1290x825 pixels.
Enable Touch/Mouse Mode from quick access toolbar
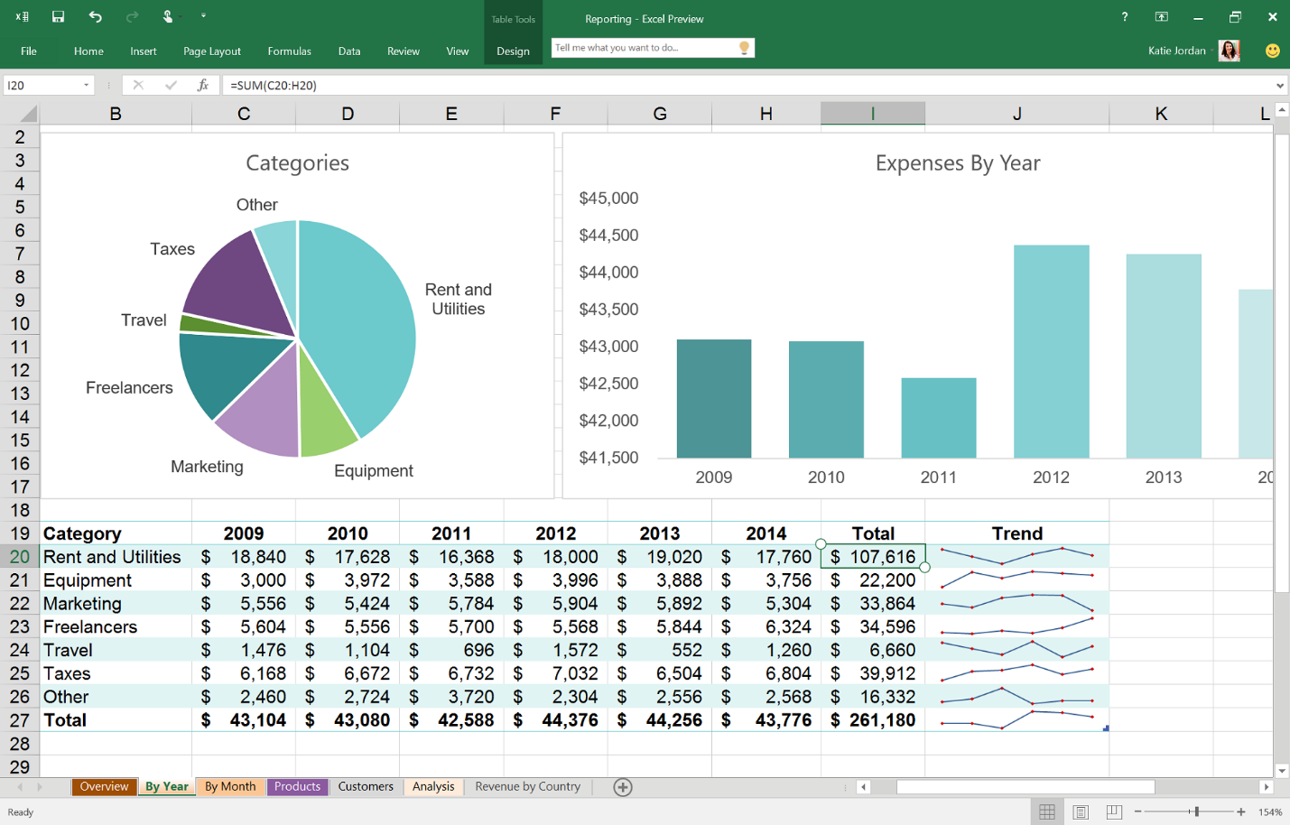[168, 16]
